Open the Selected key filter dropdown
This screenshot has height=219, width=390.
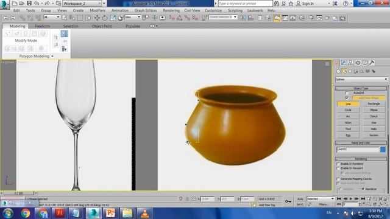coord(321,199)
